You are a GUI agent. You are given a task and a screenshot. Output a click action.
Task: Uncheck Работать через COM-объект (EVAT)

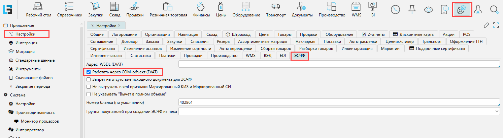click(x=89, y=72)
